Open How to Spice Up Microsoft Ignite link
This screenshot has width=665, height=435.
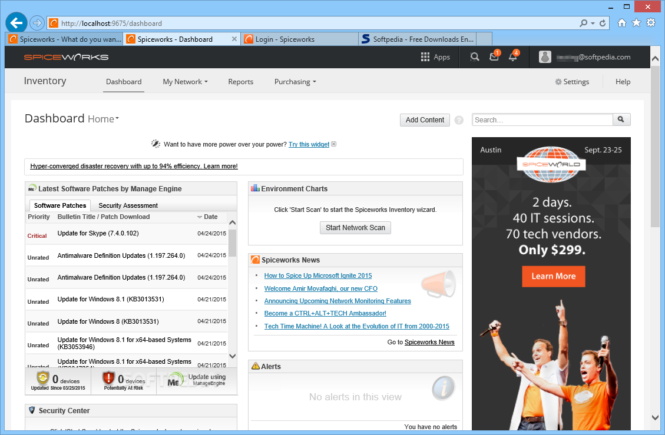pos(318,275)
